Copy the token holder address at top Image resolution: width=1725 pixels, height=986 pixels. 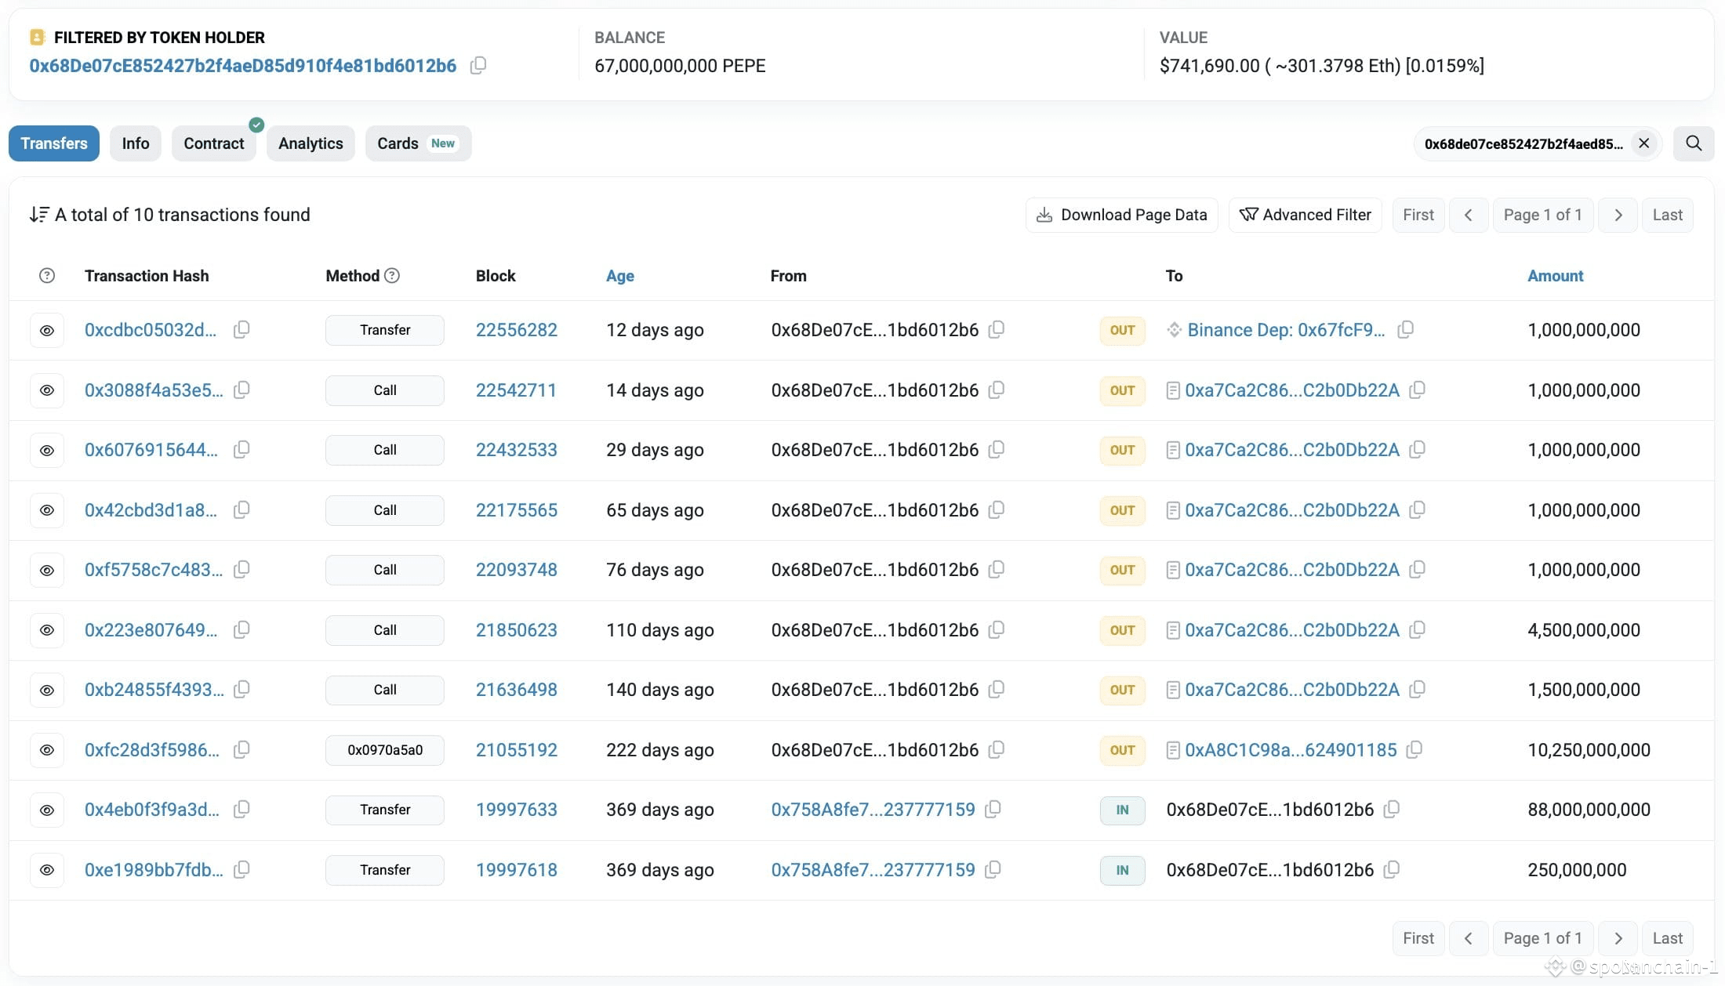point(478,66)
